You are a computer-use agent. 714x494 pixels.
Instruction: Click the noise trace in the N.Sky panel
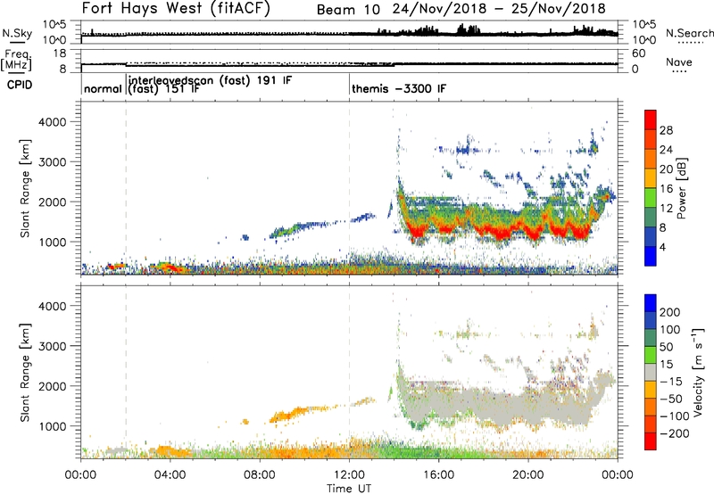(x=349, y=33)
